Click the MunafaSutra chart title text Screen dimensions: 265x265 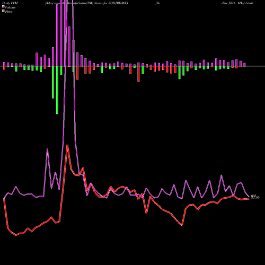(86, 3)
